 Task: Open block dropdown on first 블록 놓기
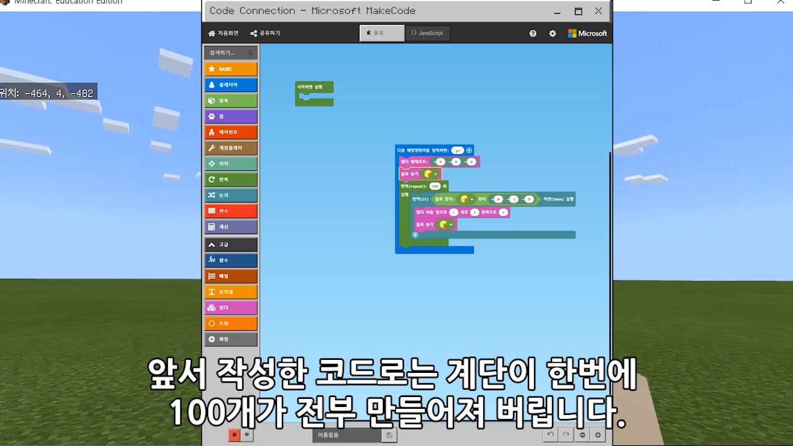click(430, 174)
